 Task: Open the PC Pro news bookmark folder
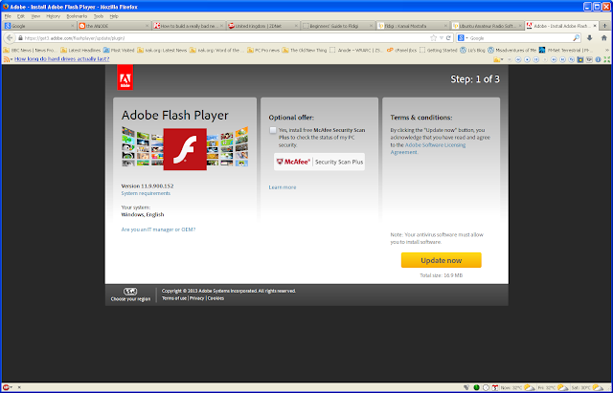[263, 50]
